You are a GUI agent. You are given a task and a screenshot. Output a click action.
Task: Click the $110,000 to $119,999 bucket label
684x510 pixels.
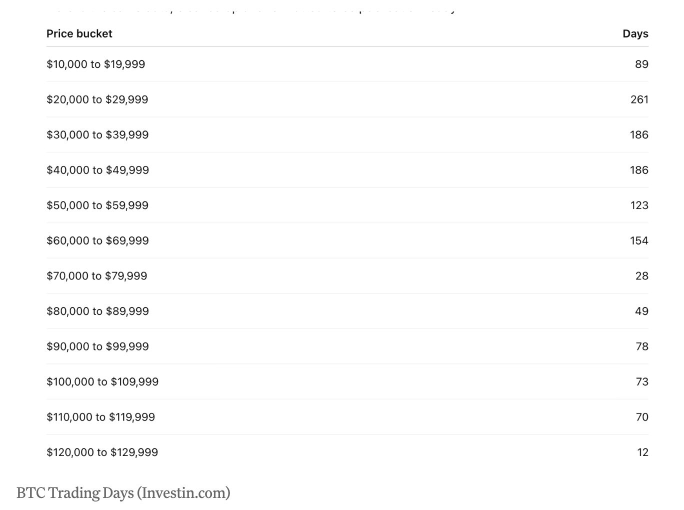(100, 417)
